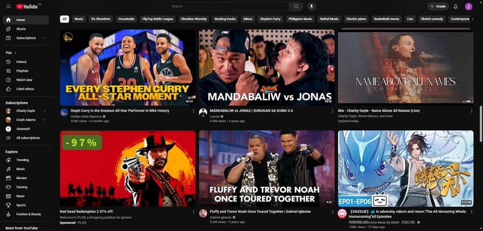
Task: Open Charity Gayle subscription channel
Action: tap(26, 111)
